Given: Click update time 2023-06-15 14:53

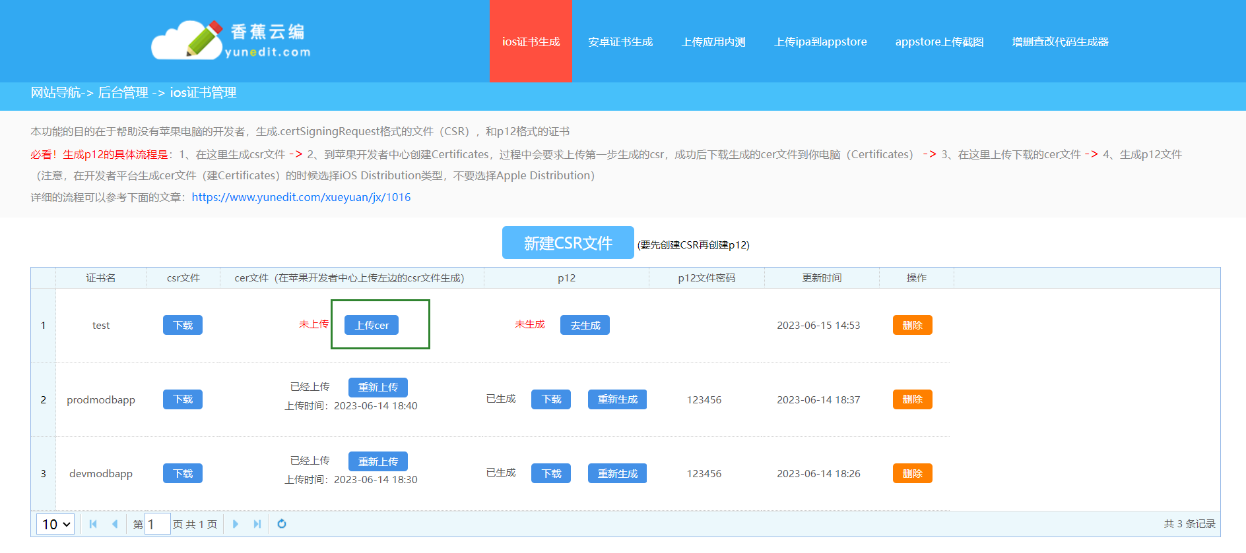Looking at the screenshot, I should click(x=818, y=325).
